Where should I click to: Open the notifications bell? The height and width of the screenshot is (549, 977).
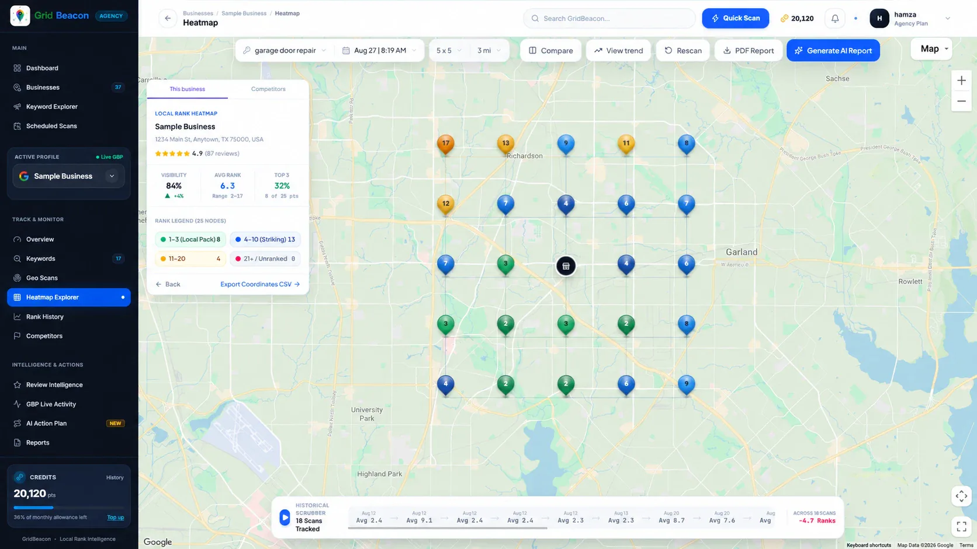tap(835, 18)
